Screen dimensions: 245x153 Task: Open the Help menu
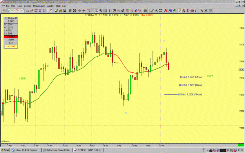[58, 6]
